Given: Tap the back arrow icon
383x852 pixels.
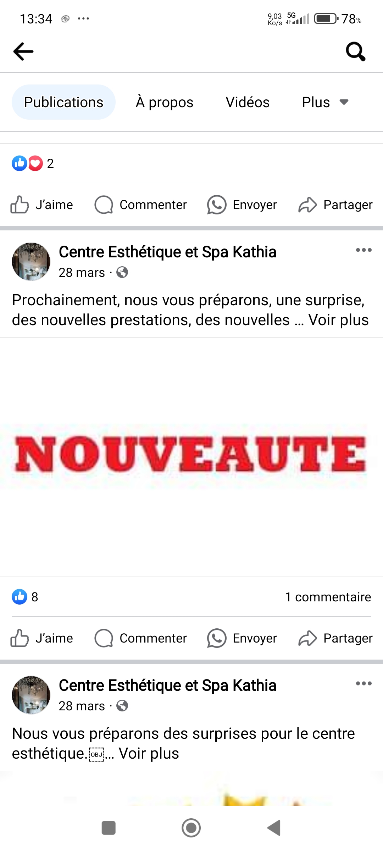Looking at the screenshot, I should click(23, 51).
